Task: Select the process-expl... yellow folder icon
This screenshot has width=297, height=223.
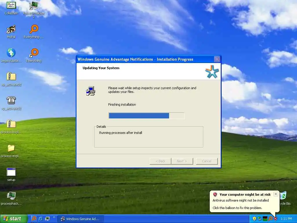Action: 11,151
